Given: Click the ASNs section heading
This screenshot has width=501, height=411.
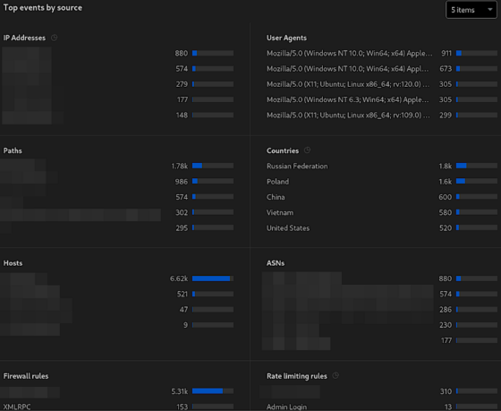Looking at the screenshot, I should point(276,263).
